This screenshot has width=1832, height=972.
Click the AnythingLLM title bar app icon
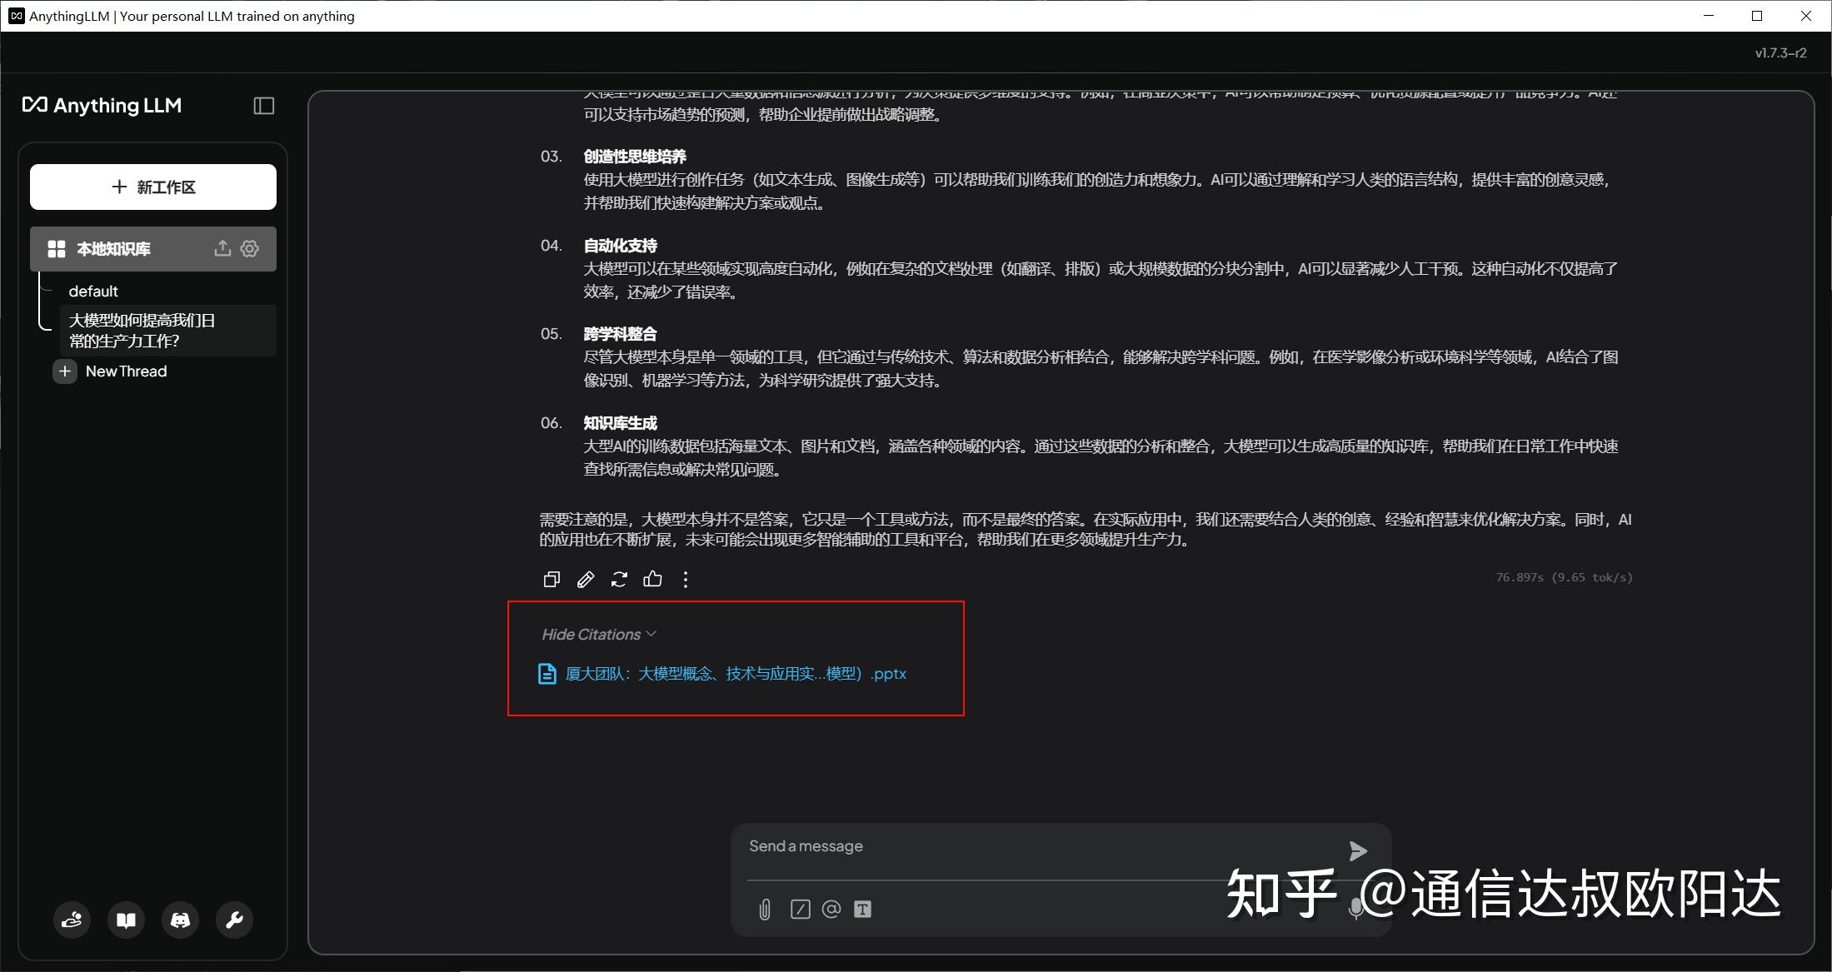point(16,16)
